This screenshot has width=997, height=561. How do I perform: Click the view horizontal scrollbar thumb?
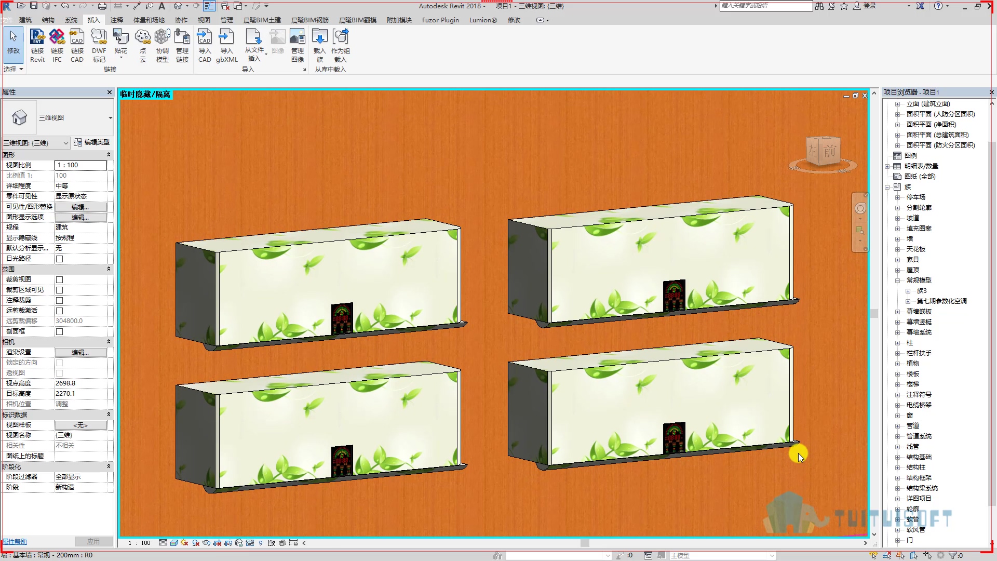point(585,543)
